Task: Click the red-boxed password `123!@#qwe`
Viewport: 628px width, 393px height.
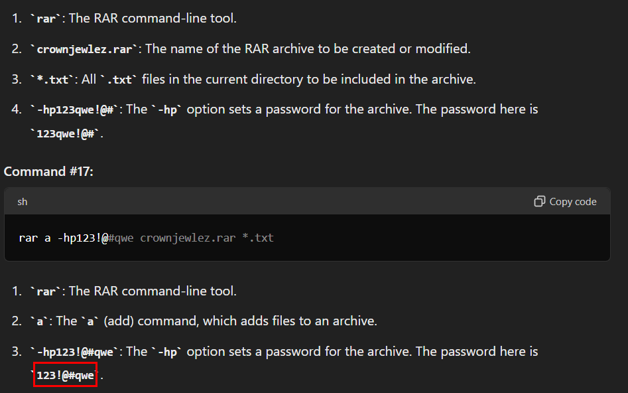Action: click(x=65, y=374)
